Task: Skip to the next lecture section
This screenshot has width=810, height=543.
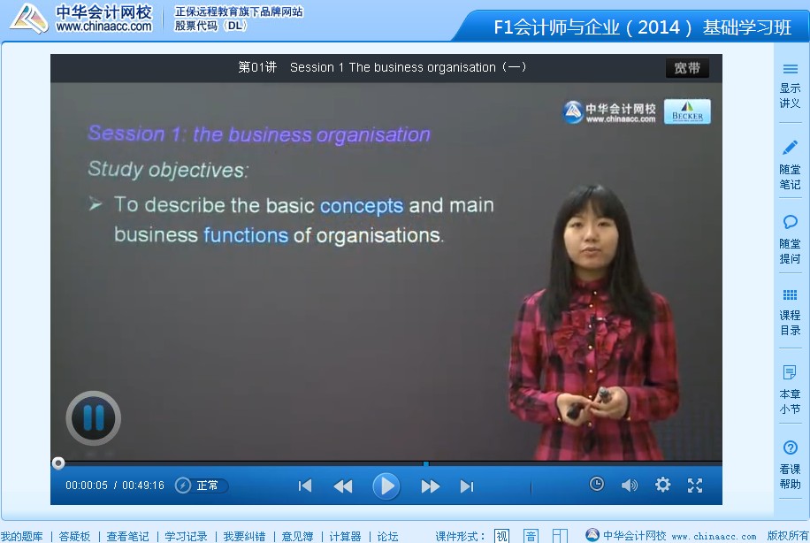Action: [x=467, y=486]
